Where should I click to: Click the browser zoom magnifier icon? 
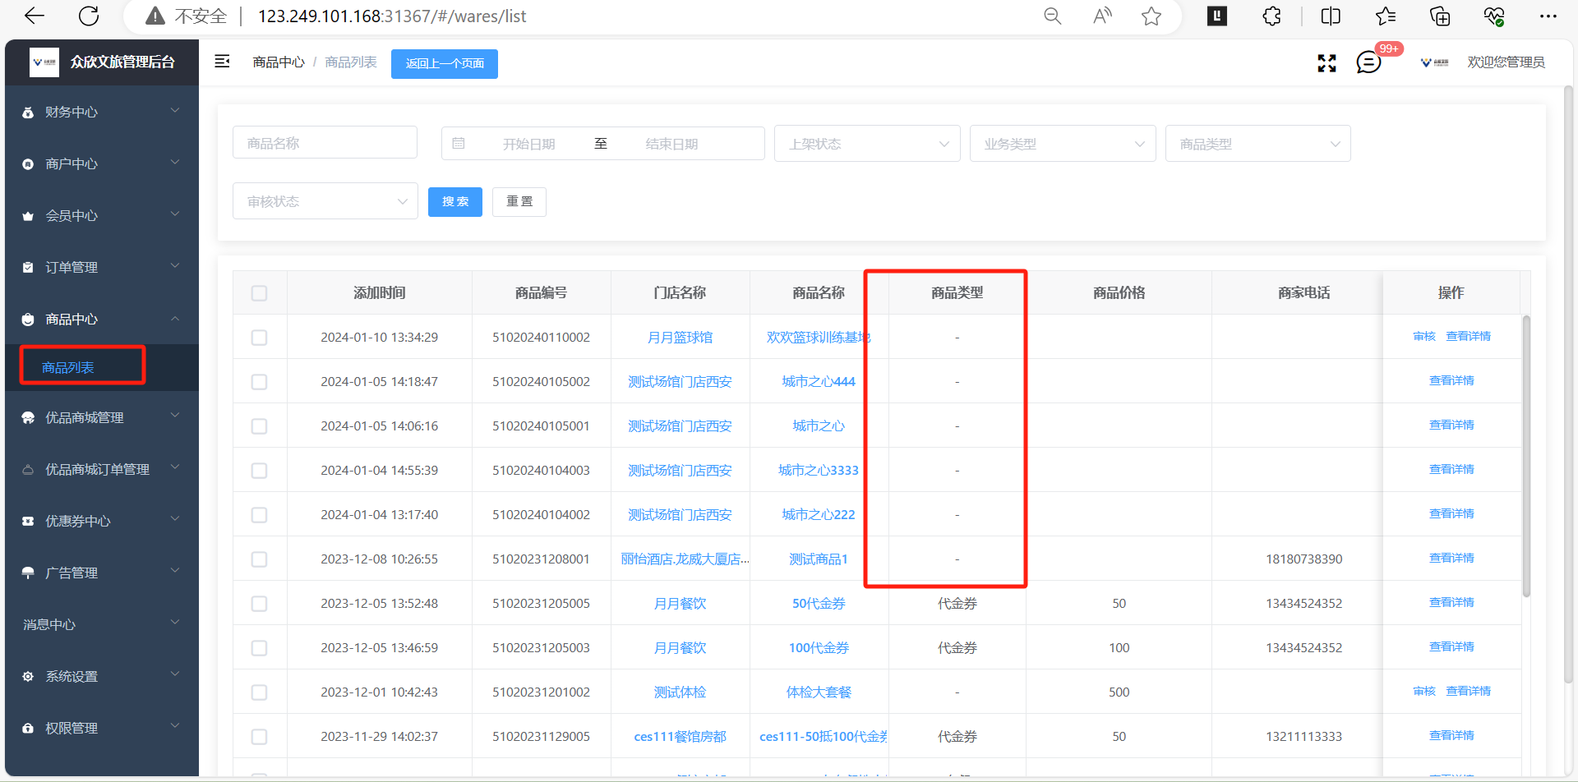pyautogui.click(x=1052, y=16)
